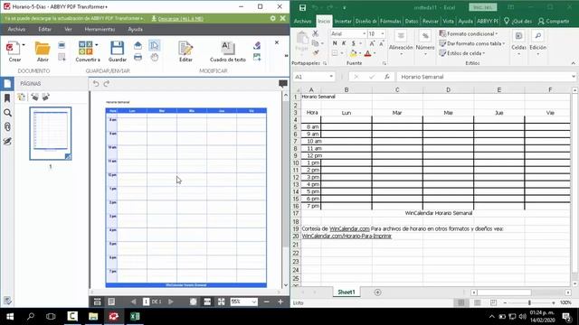
Task: Click the Excel zoom slider handle
Action: (529, 302)
